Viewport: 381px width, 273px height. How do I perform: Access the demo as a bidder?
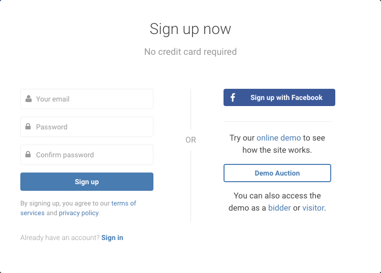click(279, 208)
